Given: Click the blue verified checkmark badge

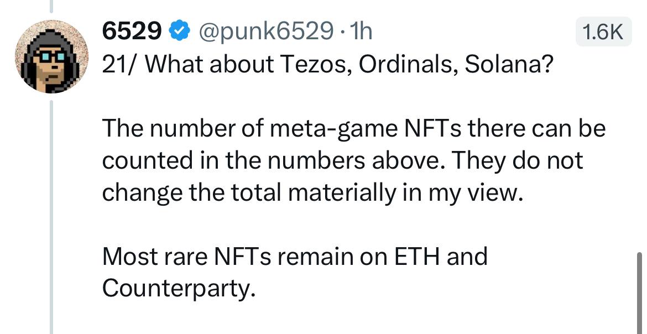Looking at the screenshot, I should pyautogui.click(x=180, y=32).
